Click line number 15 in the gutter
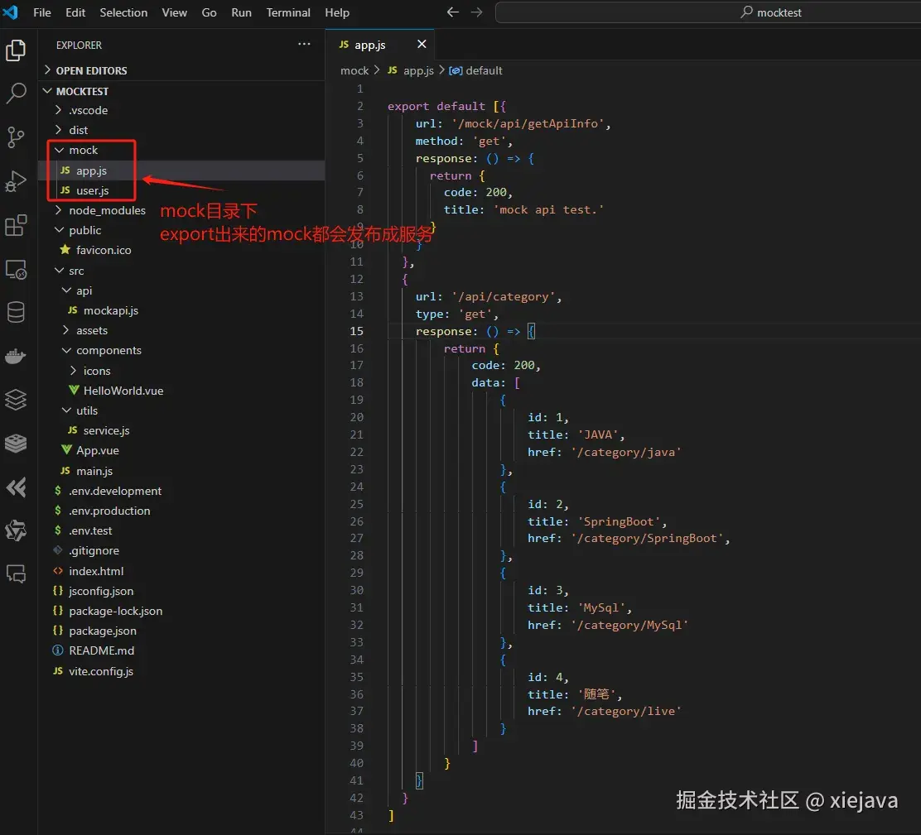Viewport: 921px width, 835px height. (356, 331)
